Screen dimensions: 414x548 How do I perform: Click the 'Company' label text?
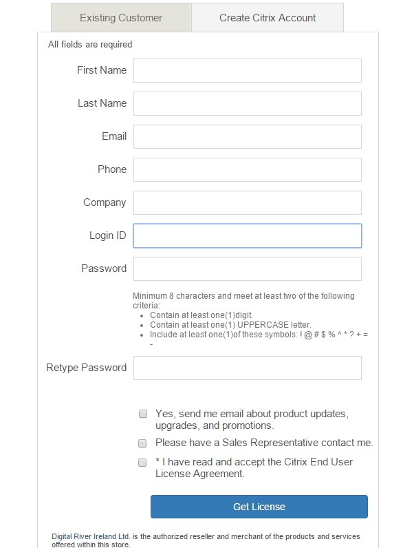[x=105, y=202]
